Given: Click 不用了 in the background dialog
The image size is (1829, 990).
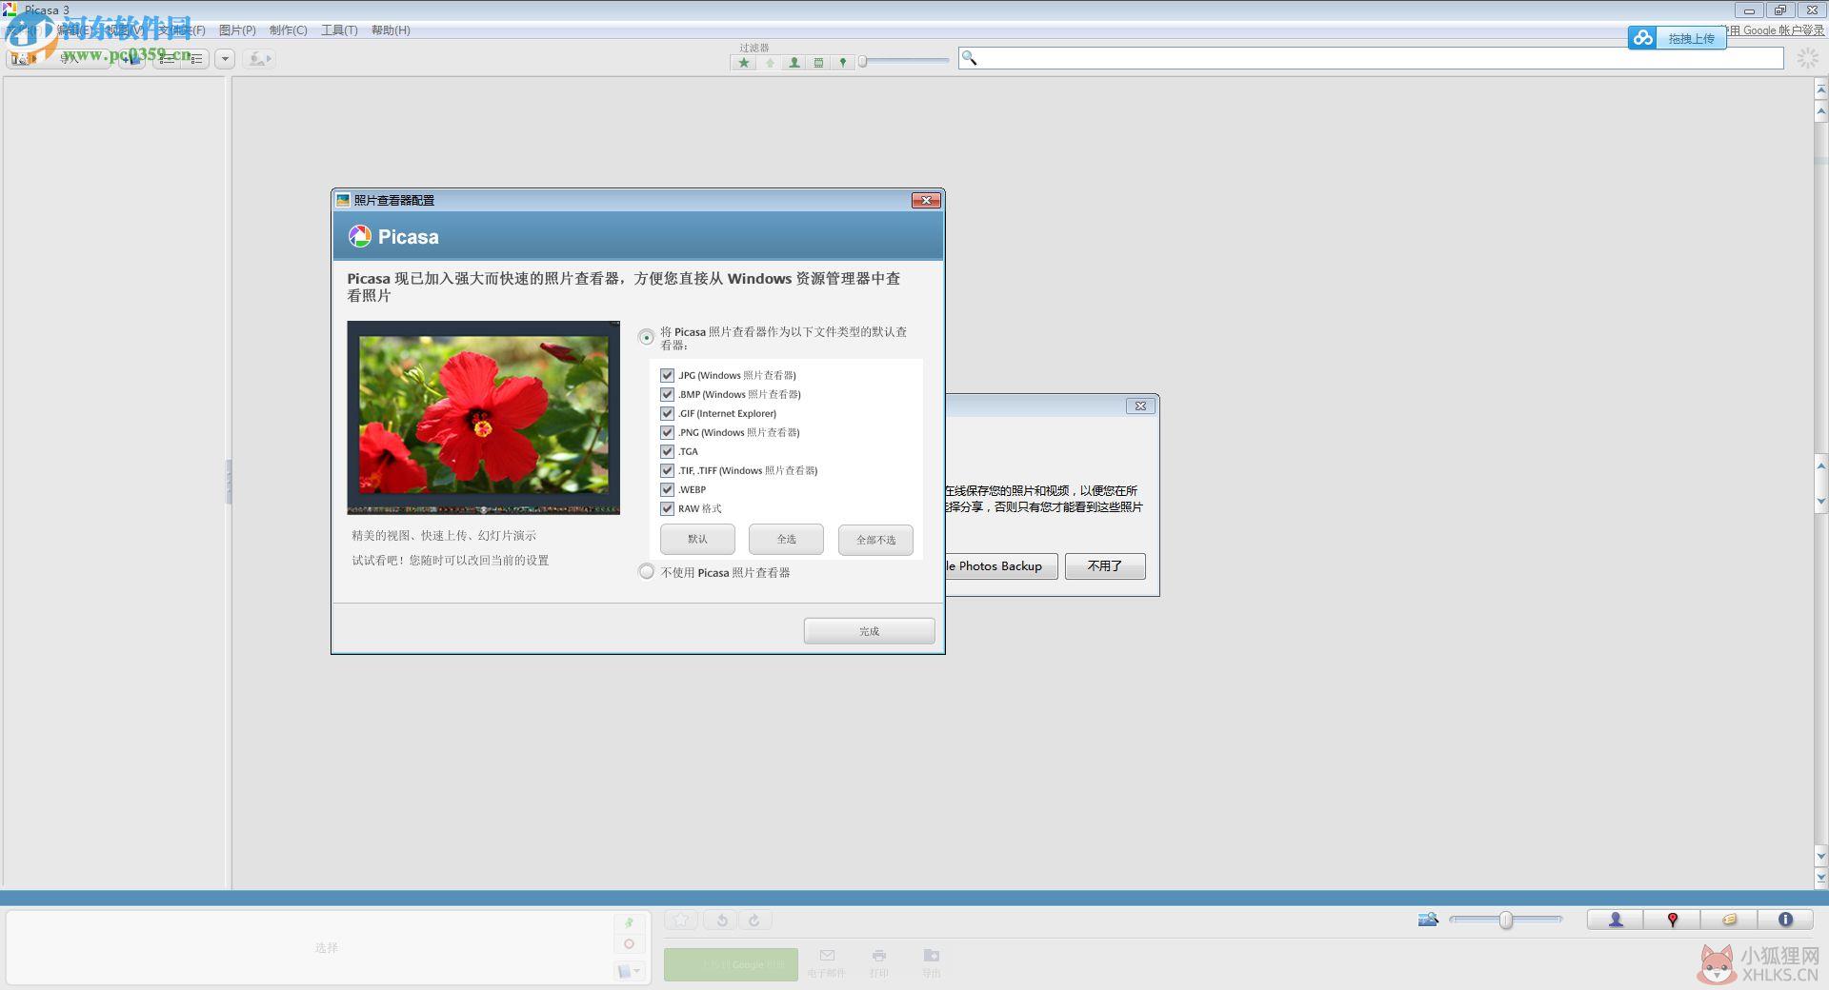Looking at the screenshot, I should (x=1105, y=565).
